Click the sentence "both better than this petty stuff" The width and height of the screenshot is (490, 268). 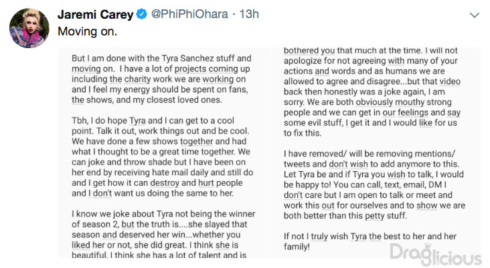tap(345, 216)
